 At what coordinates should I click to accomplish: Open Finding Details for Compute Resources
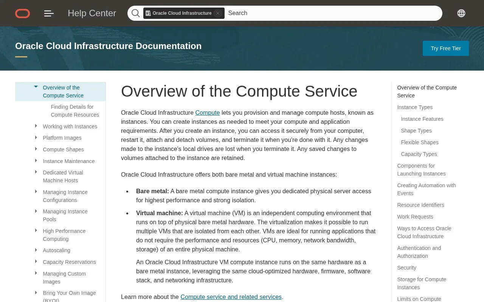(x=75, y=111)
